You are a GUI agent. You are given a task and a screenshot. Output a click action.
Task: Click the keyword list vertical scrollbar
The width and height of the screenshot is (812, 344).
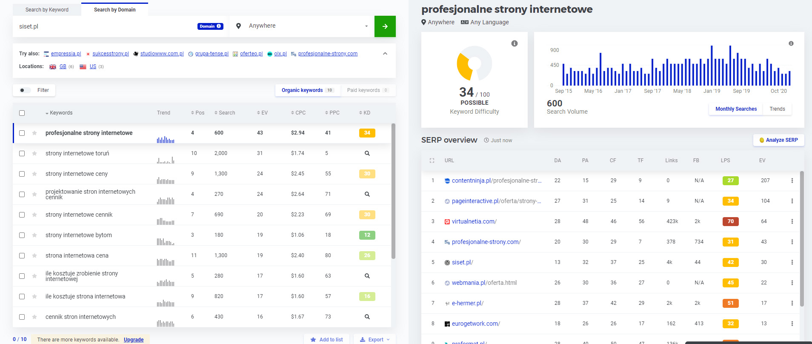point(393,191)
